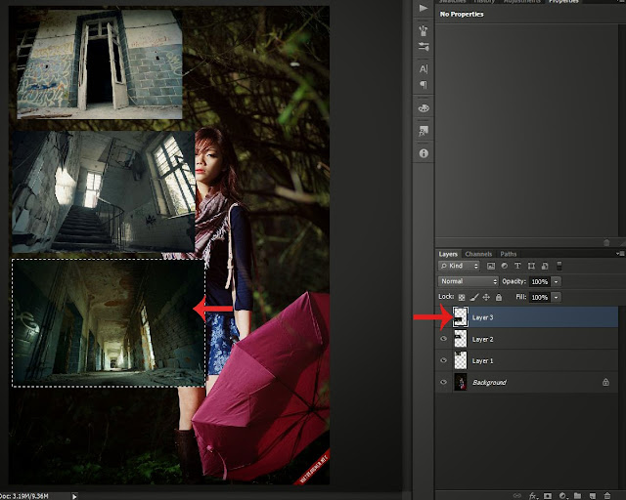Hide Layer 1 using eye icon
Image resolution: width=626 pixels, height=500 pixels.
pyautogui.click(x=443, y=360)
